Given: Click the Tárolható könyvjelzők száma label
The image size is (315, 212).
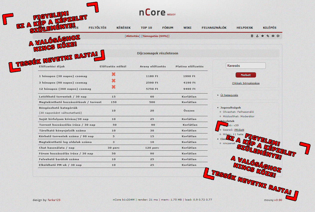Looking at the screenshot, I should pos(62,131).
